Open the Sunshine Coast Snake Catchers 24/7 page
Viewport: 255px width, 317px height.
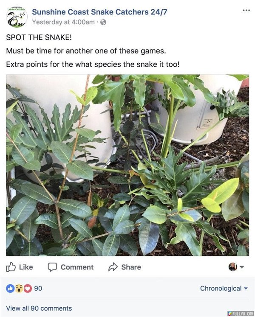coord(99,12)
